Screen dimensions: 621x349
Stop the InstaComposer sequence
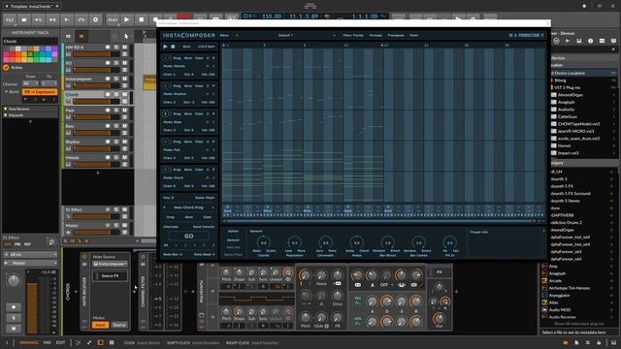point(173,47)
